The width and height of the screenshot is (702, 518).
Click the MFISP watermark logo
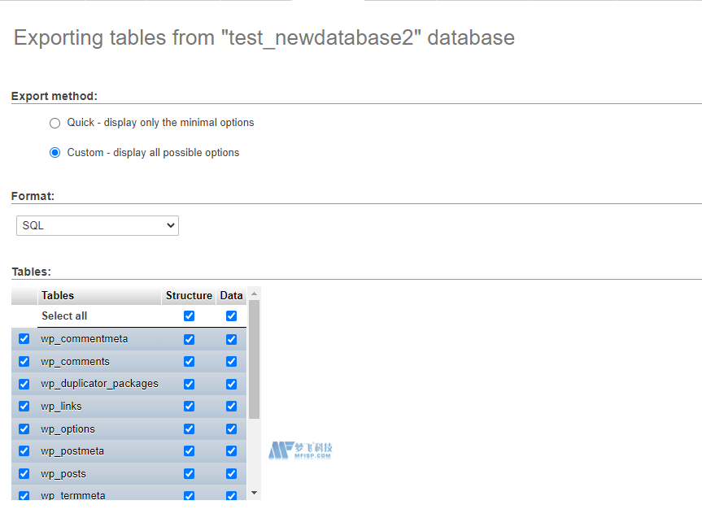tap(301, 451)
